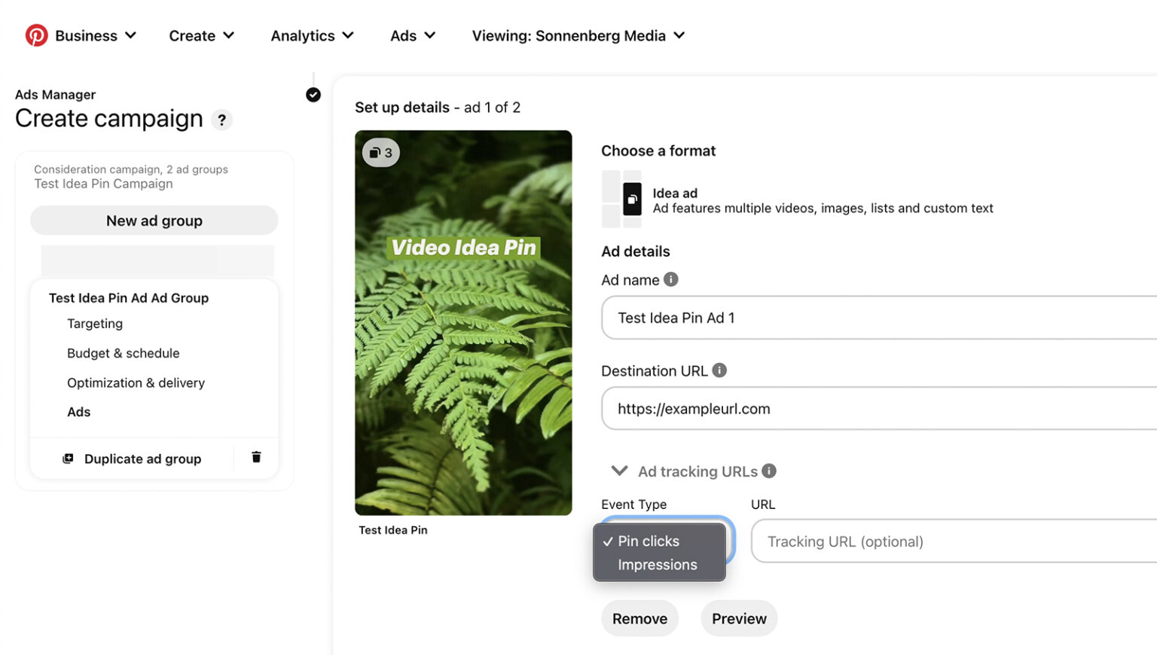Click the Destination URL info icon
Image resolution: width=1157 pixels, height=655 pixels.
pyautogui.click(x=719, y=370)
